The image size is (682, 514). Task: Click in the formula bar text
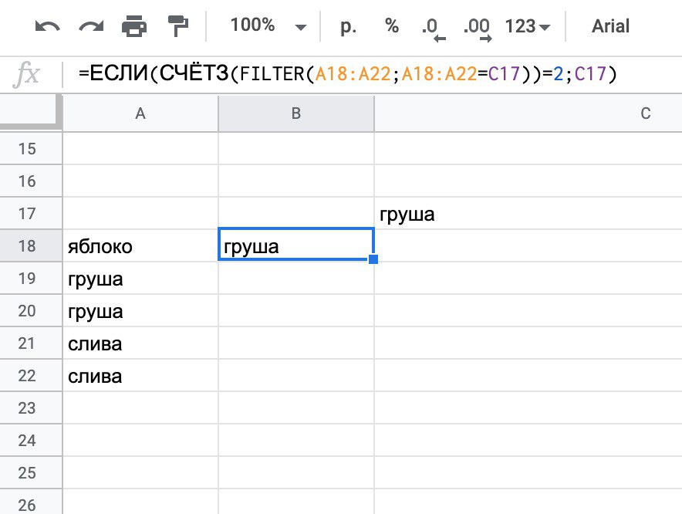[x=347, y=73]
